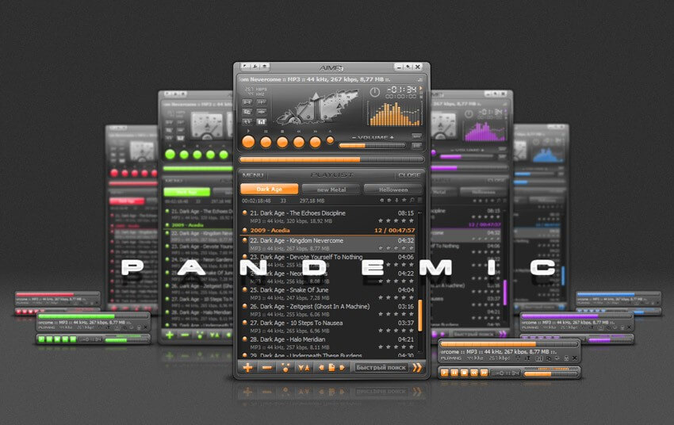Remove tracks with the minus button
The height and width of the screenshot is (425, 674).
click(266, 368)
